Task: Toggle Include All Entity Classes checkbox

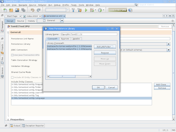Action: 12,77
